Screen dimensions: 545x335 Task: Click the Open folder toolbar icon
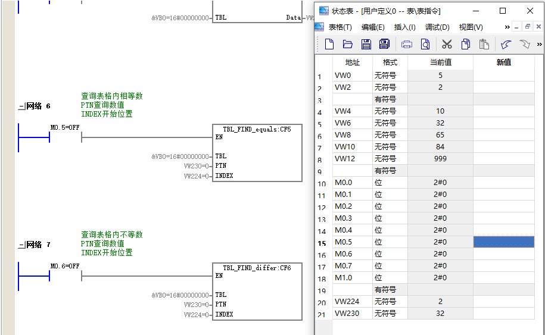(348, 45)
